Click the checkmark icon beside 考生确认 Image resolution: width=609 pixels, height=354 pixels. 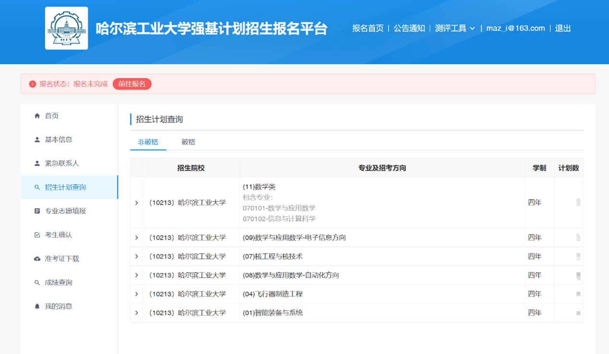(37, 235)
